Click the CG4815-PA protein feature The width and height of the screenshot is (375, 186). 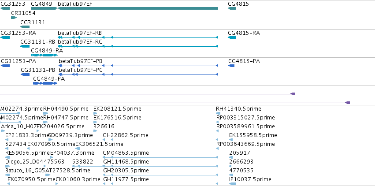pyautogui.click(x=231, y=66)
